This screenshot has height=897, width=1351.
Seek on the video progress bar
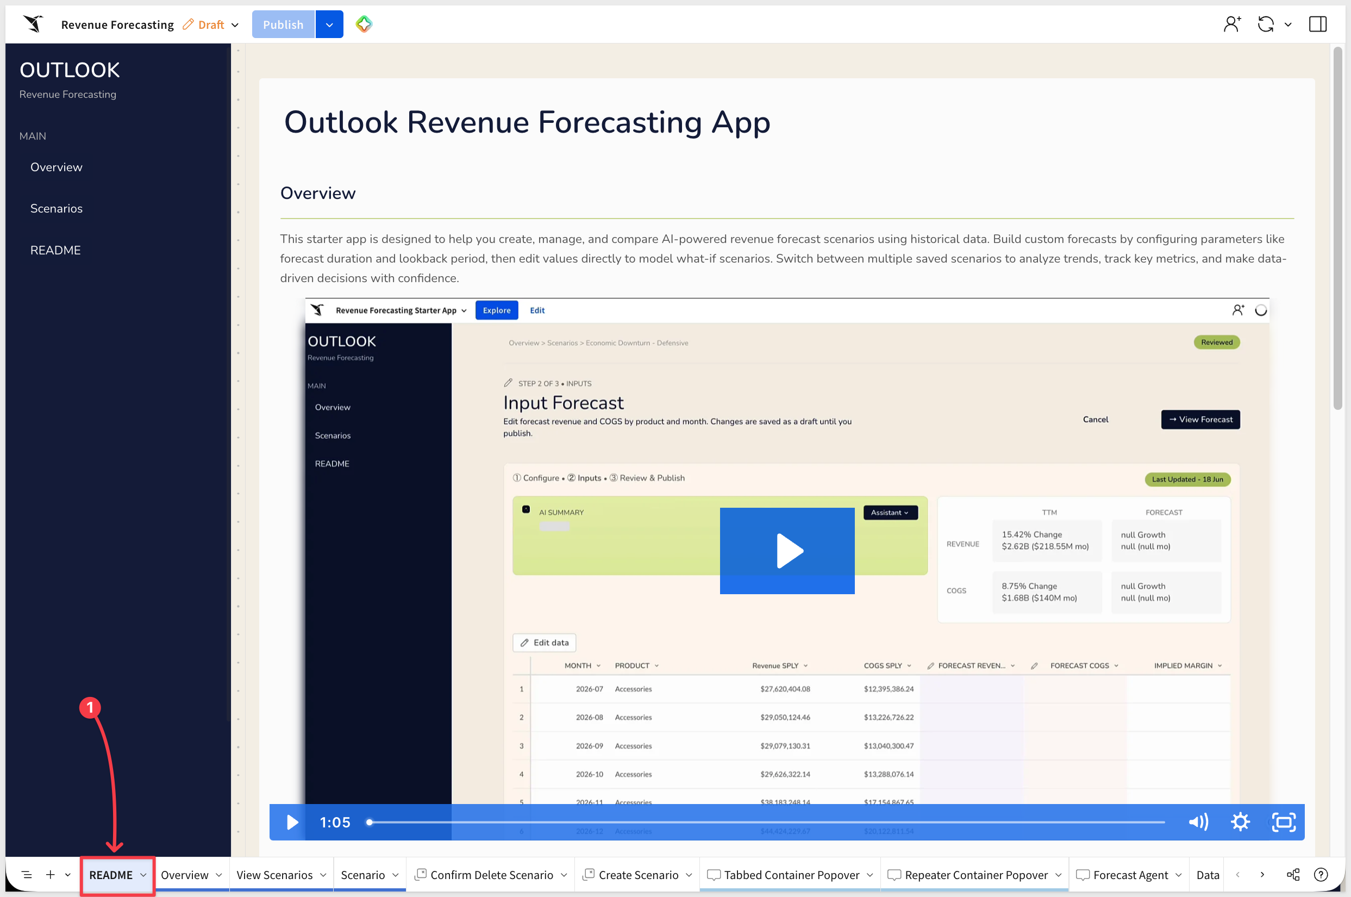pyautogui.click(x=766, y=822)
